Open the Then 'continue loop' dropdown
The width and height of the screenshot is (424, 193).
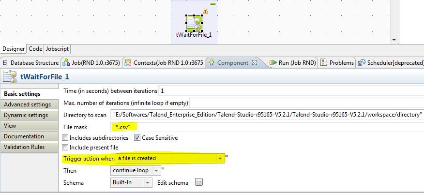point(136,171)
